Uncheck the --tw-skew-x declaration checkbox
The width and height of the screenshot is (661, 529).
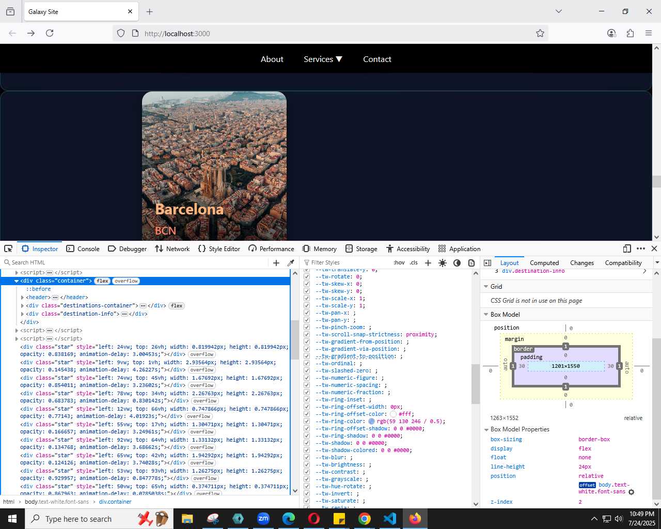pos(307,284)
